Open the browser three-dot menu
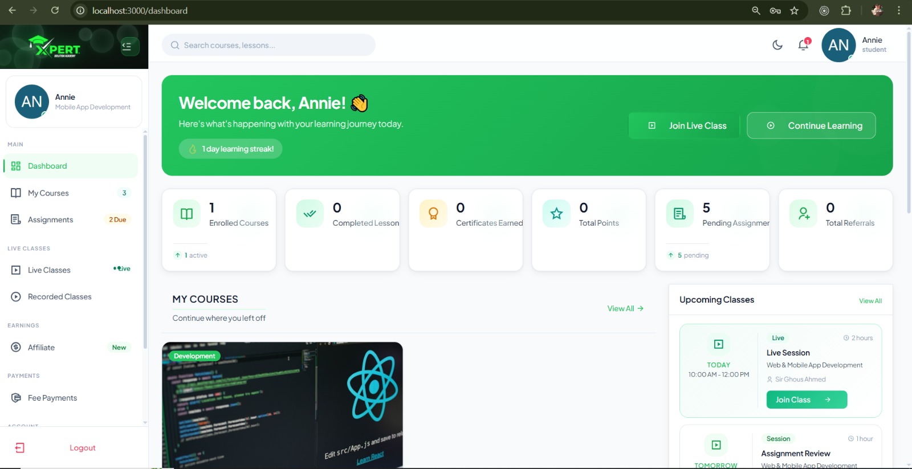The height and width of the screenshot is (469, 912). click(899, 10)
